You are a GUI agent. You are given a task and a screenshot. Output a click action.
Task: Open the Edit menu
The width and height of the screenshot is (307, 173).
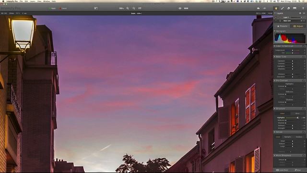pos(26,1)
